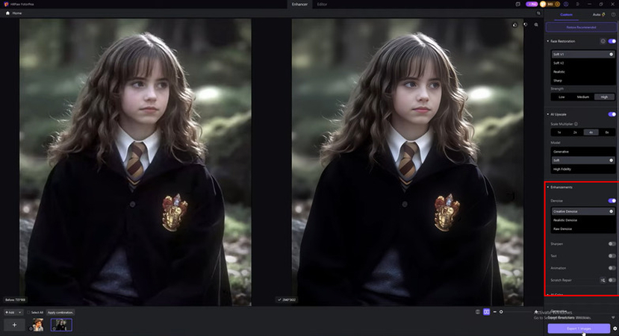Click the shuffle icon beside Scratch Repair

coord(603,280)
